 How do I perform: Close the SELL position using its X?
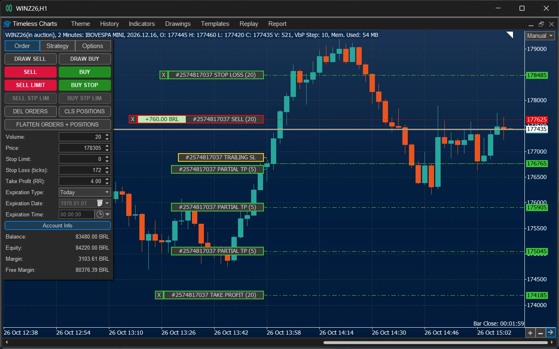[x=133, y=119]
